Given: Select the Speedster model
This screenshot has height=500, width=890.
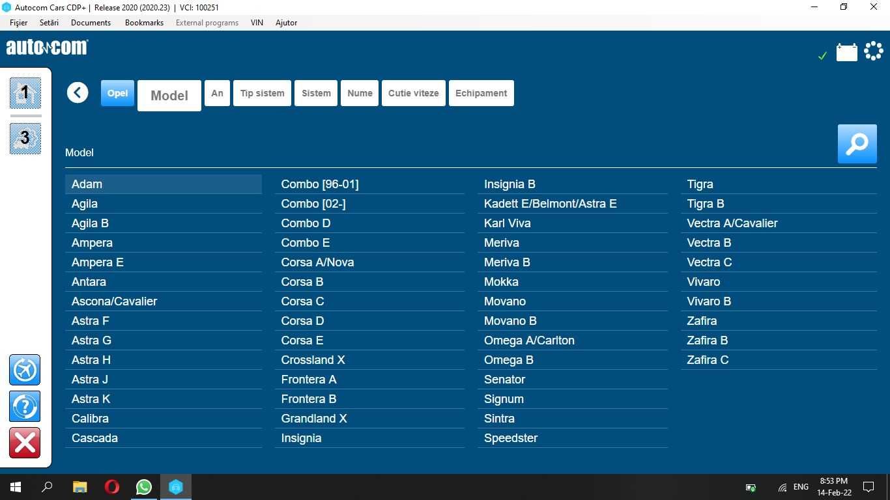Looking at the screenshot, I should [573, 438].
